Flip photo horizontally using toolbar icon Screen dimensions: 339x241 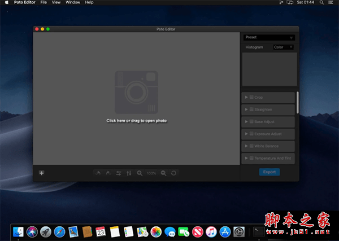pos(119,173)
